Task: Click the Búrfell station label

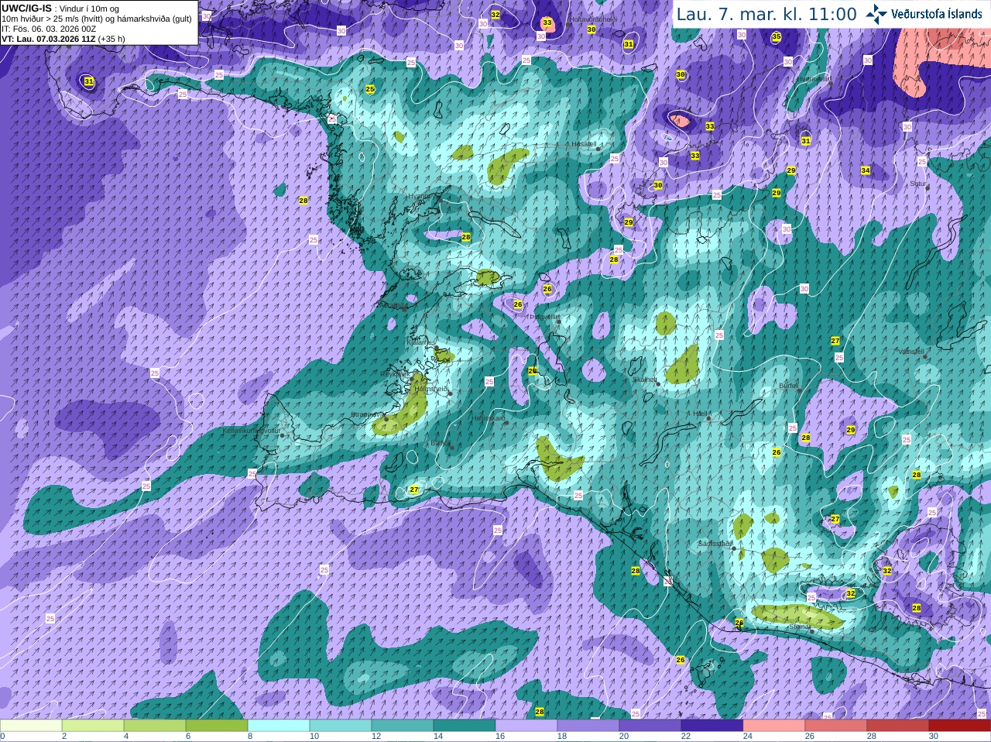Action: point(789,385)
